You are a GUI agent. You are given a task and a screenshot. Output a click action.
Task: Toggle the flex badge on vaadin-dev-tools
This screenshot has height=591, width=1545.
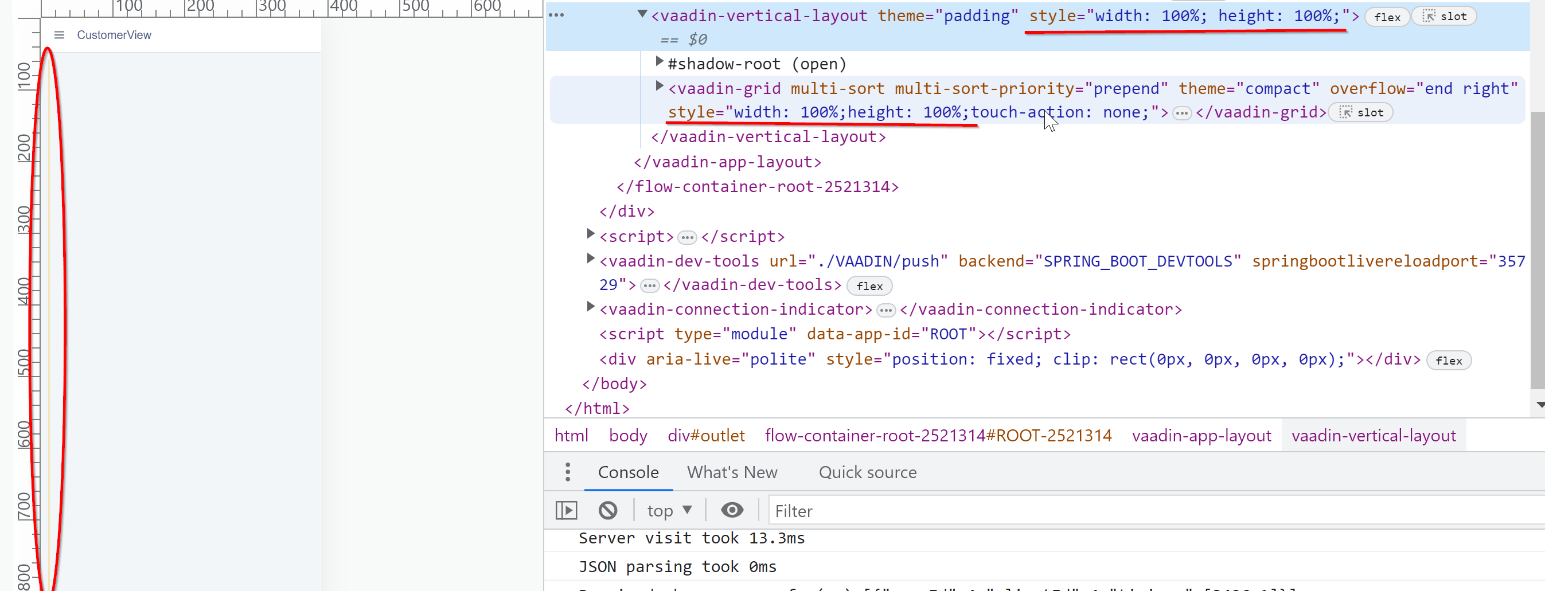point(869,286)
